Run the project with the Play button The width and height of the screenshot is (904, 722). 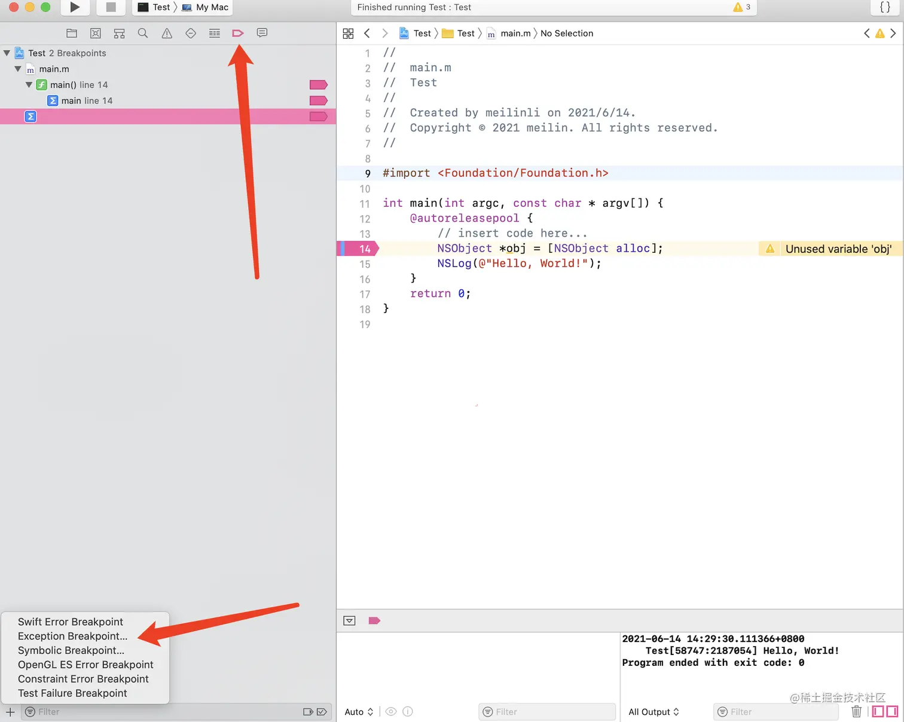tap(75, 7)
